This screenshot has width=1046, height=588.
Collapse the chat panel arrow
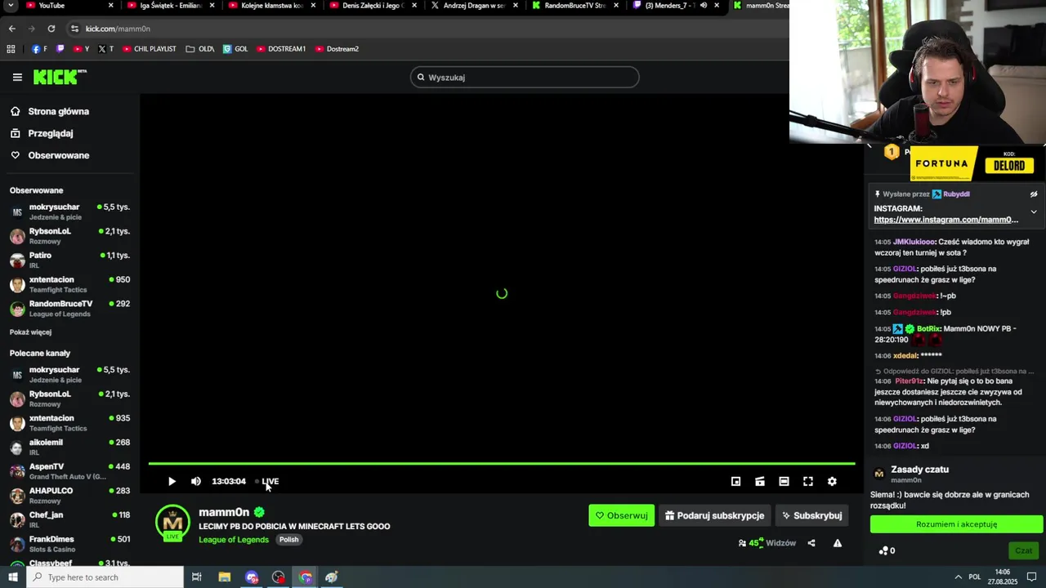(x=869, y=147)
